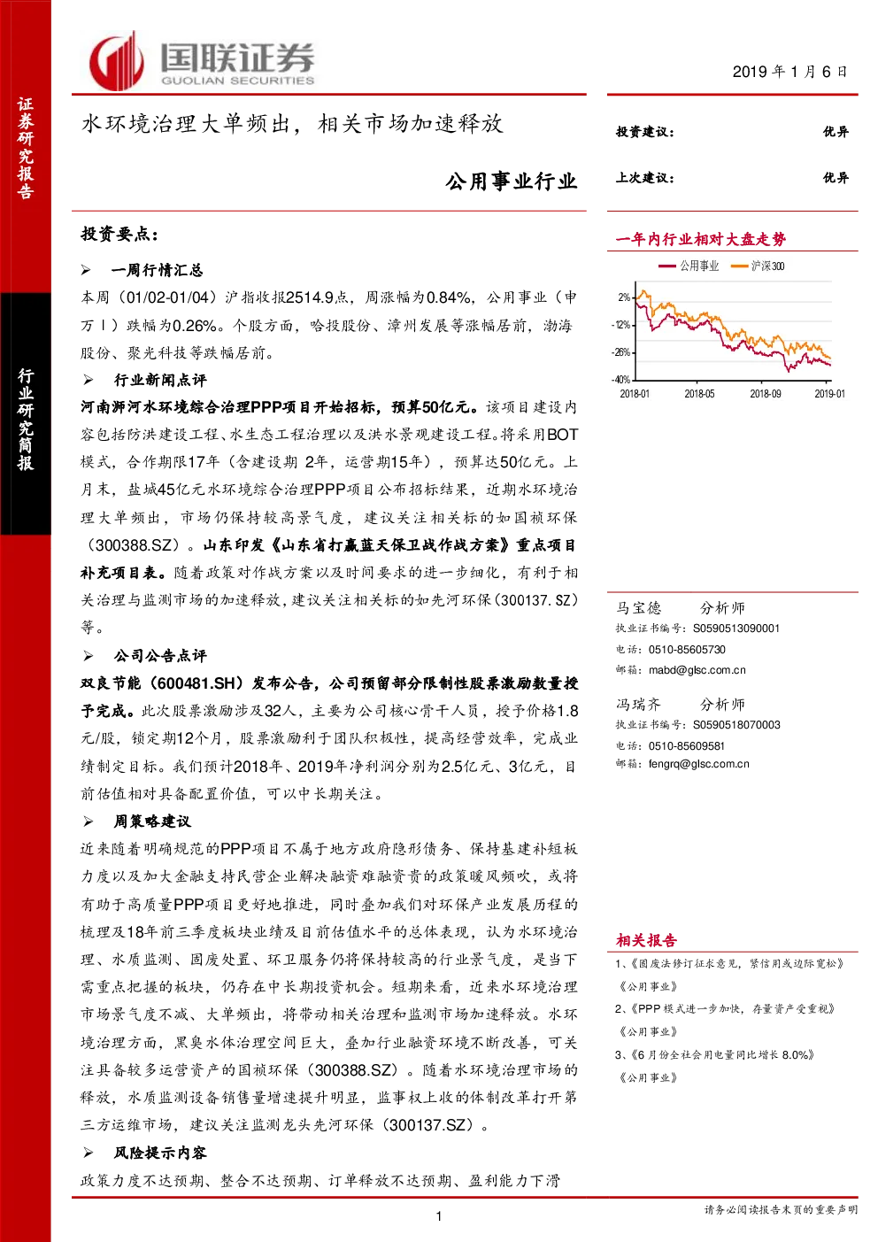Click email mabd@glsc.com.cn
Image resolution: width=878 pixels, height=1242 pixels.
(697, 670)
